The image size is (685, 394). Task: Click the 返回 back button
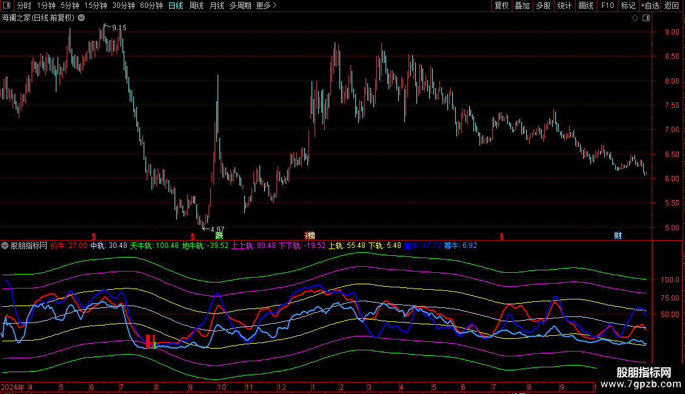pos(672,6)
